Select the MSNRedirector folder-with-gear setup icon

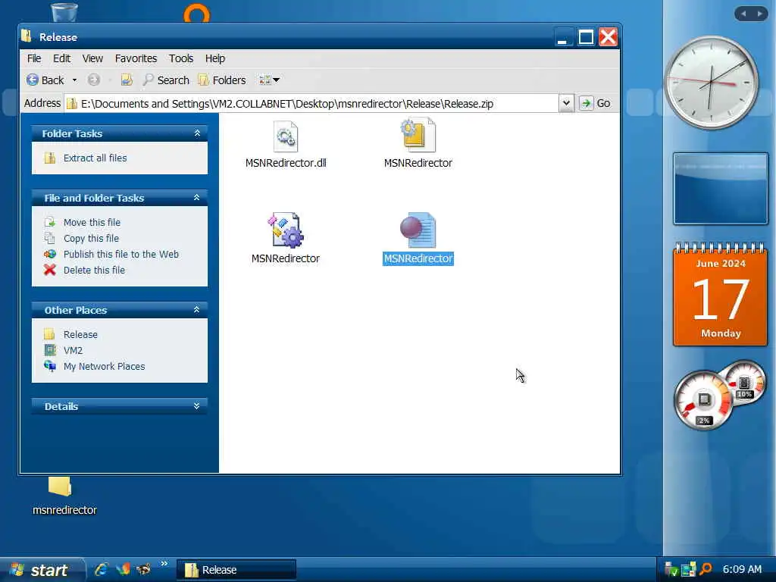click(418, 135)
